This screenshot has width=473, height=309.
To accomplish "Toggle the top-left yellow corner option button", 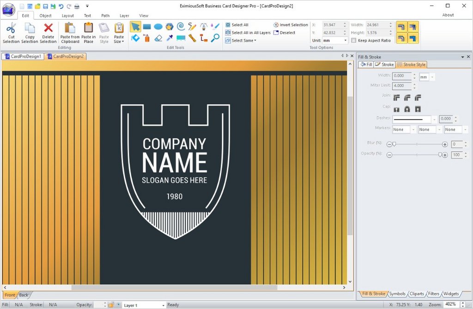I will pos(402,27).
